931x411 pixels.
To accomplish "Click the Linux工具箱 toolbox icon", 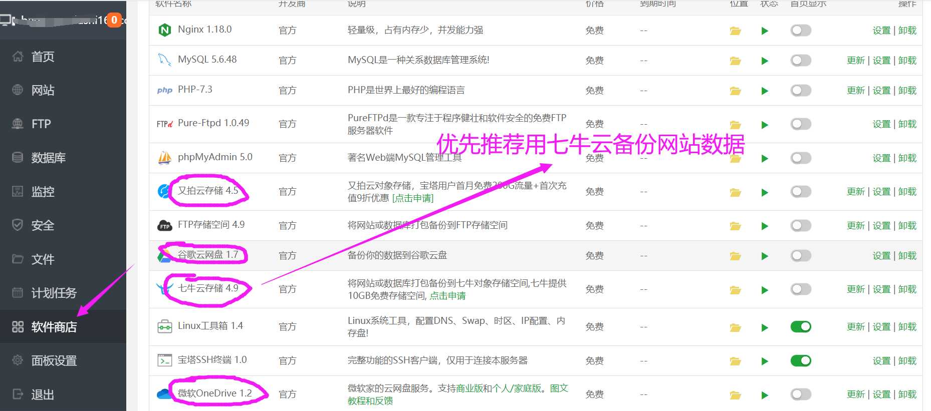I will (x=164, y=327).
